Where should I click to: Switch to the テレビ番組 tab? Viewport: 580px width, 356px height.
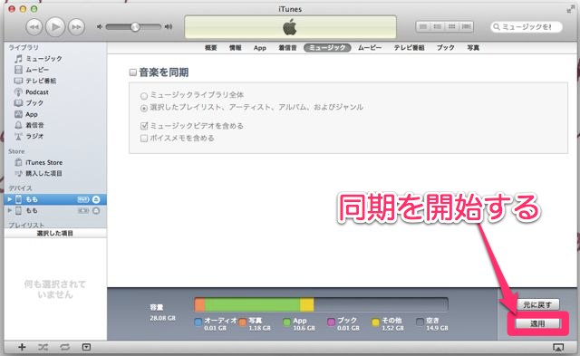point(409,48)
